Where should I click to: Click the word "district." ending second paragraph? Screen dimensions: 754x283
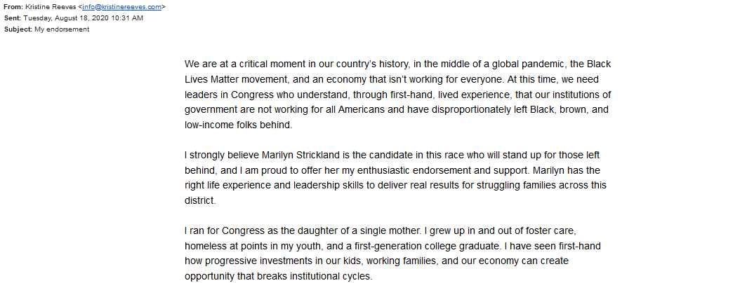coord(200,201)
